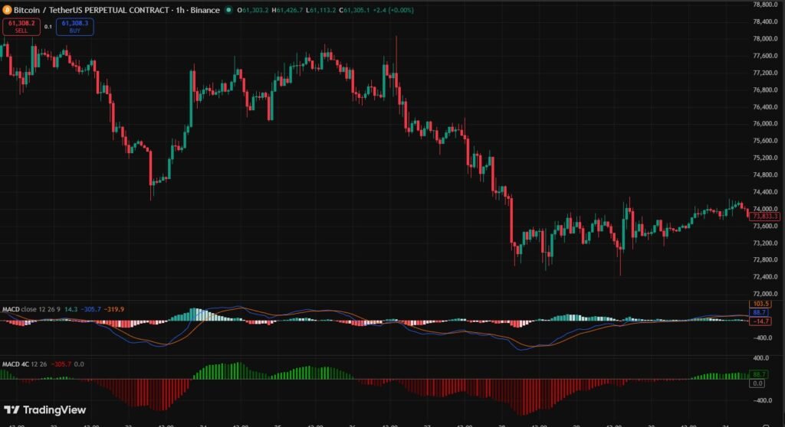Click the change value +2.4 (+0.00%)
Screen dimensions: 785x427
393,10
